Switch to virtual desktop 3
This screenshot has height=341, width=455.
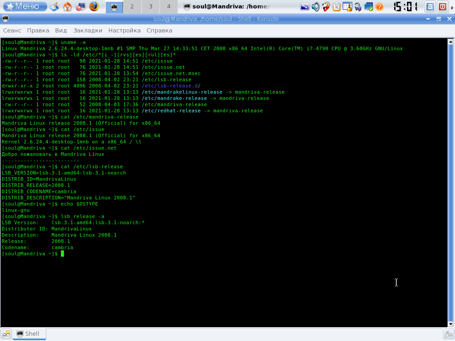pos(150,7)
